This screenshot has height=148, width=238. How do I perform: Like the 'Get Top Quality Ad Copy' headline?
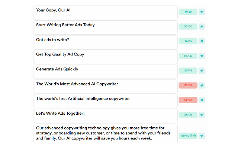coord(202,56)
